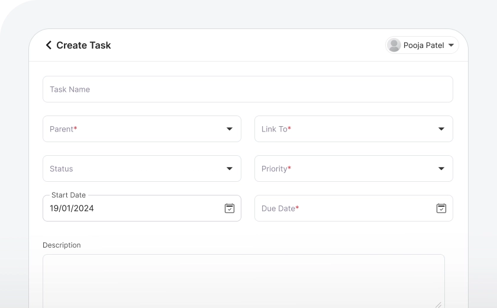Click the Priority field dropdown arrow

coord(441,169)
